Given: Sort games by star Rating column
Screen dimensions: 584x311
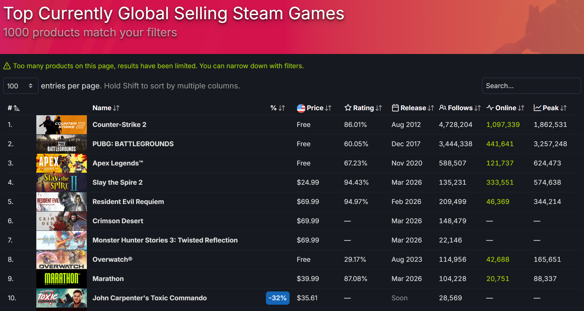Looking at the screenshot, I should click(363, 108).
